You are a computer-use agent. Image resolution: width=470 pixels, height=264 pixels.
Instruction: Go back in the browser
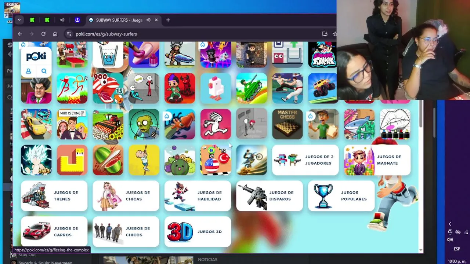[x=20, y=34]
